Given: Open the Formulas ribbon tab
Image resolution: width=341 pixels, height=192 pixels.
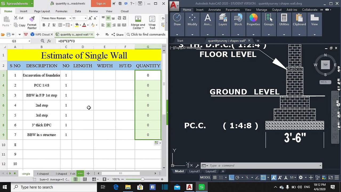Looking at the screenshot, I should [61, 11].
